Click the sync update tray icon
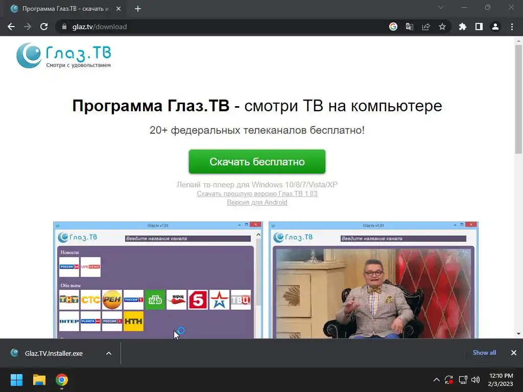The height and width of the screenshot is (392, 523). [449, 380]
